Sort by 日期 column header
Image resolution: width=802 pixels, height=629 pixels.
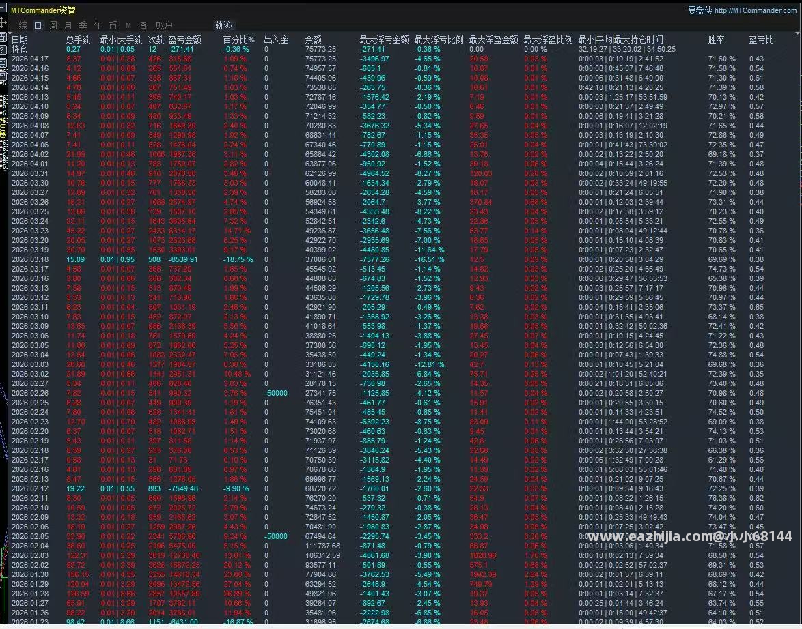click(x=19, y=40)
